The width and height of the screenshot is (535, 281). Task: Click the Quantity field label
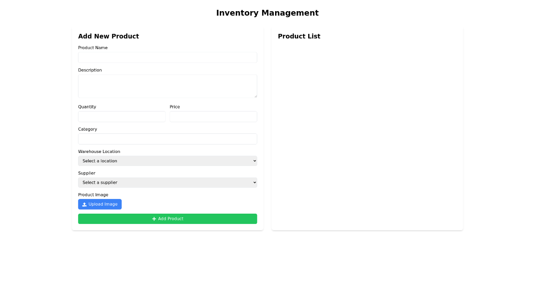(87, 107)
